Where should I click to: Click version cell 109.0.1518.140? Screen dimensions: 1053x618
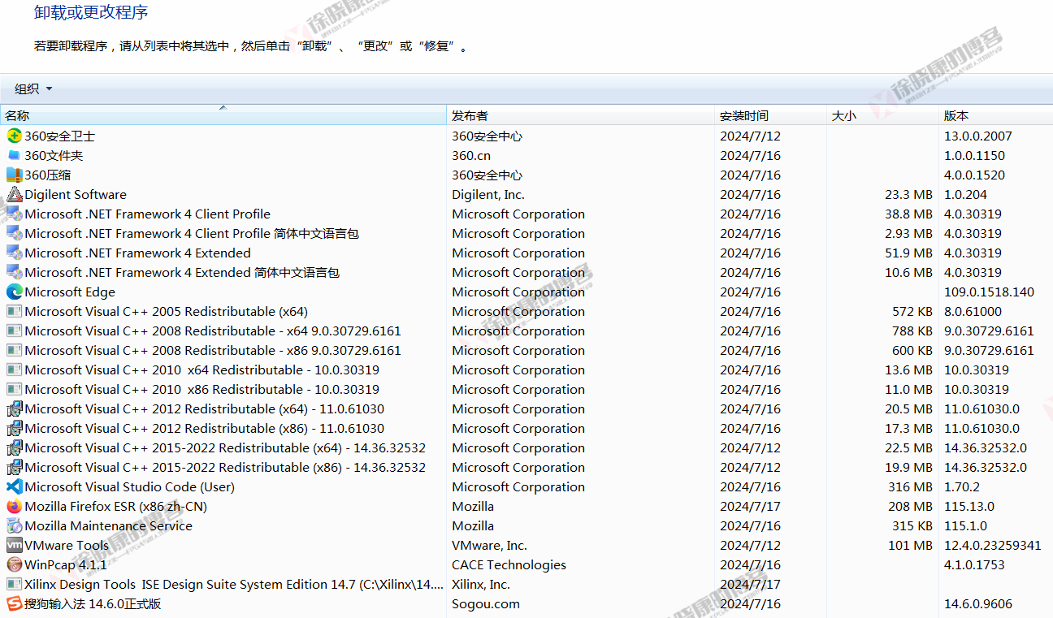989,292
